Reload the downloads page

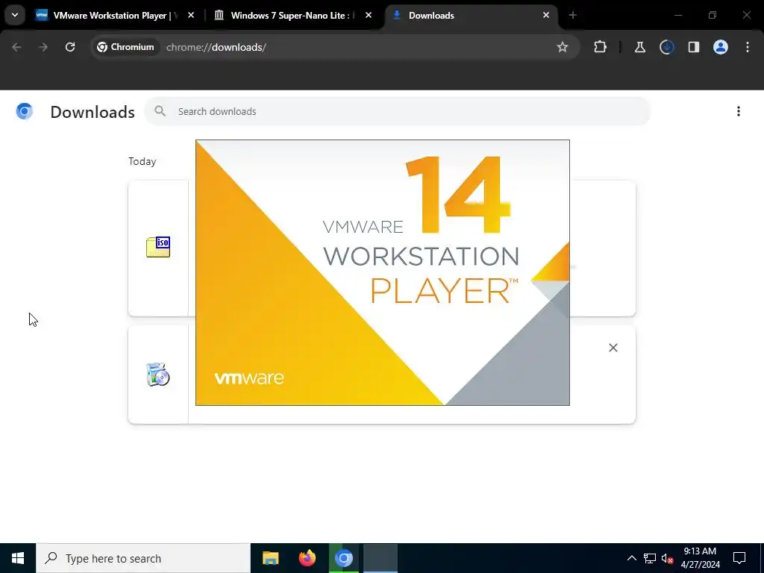pyautogui.click(x=70, y=47)
